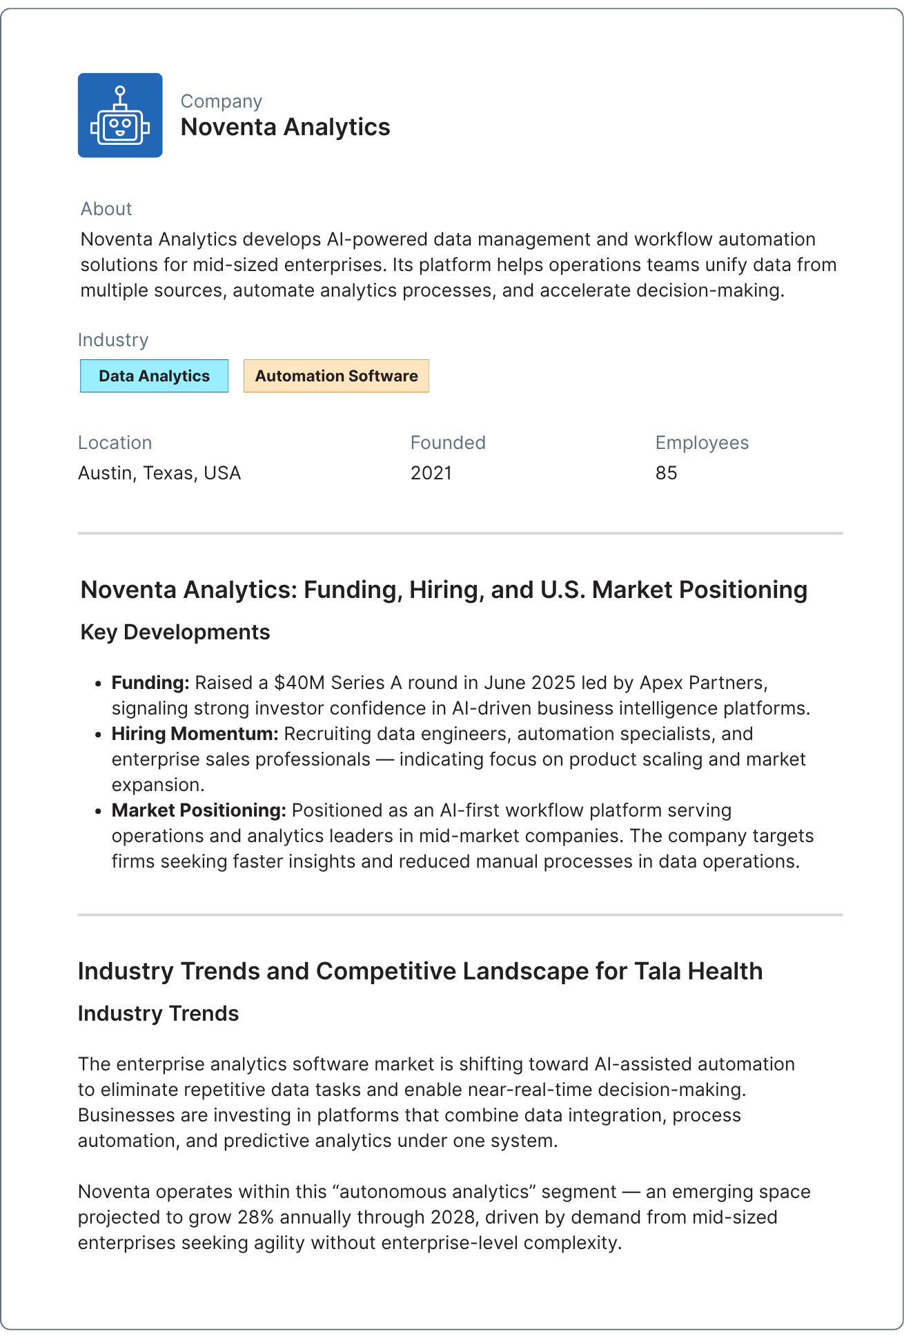
Task: Select the Automation Software industry tag
Action: [336, 376]
